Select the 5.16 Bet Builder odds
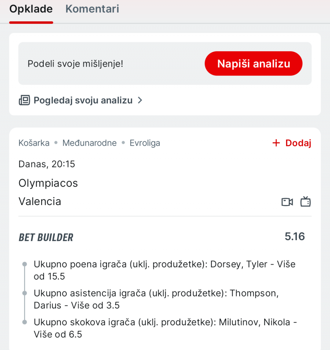The width and height of the screenshot is (330, 350). (295, 236)
